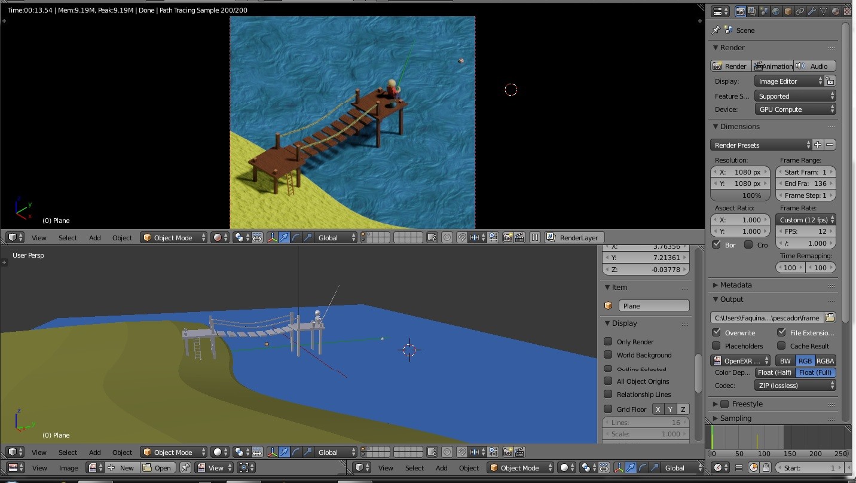The width and height of the screenshot is (856, 483).
Task: Browse output folder with the folder icon
Action: [x=830, y=317]
